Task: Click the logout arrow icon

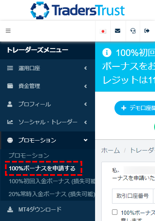Action: [147, 31]
